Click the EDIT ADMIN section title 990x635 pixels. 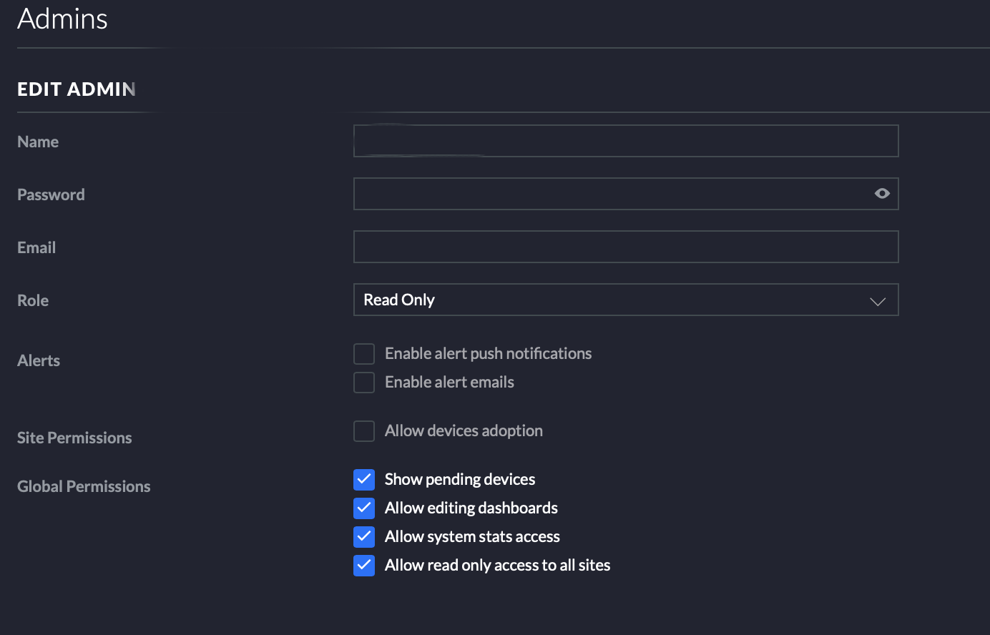77,89
